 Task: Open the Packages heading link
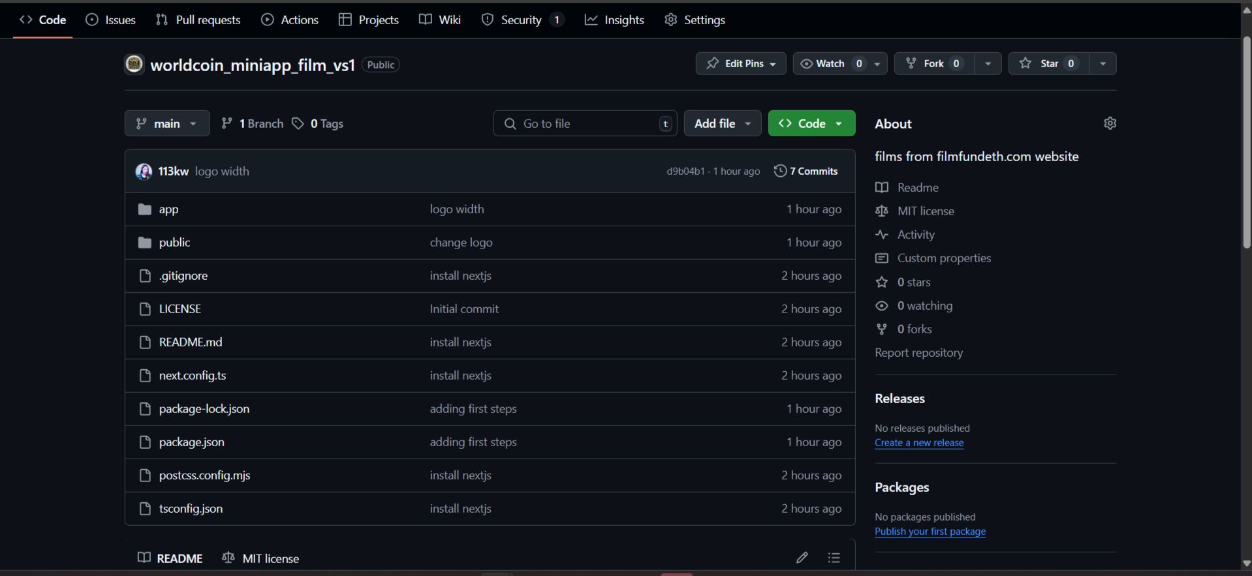tap(901, 487)
